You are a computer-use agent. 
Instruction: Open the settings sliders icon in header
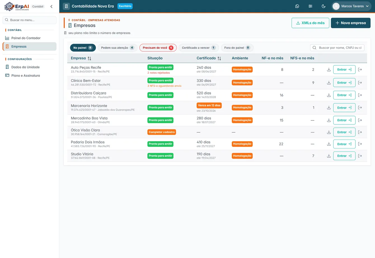(x=310, y=6)
